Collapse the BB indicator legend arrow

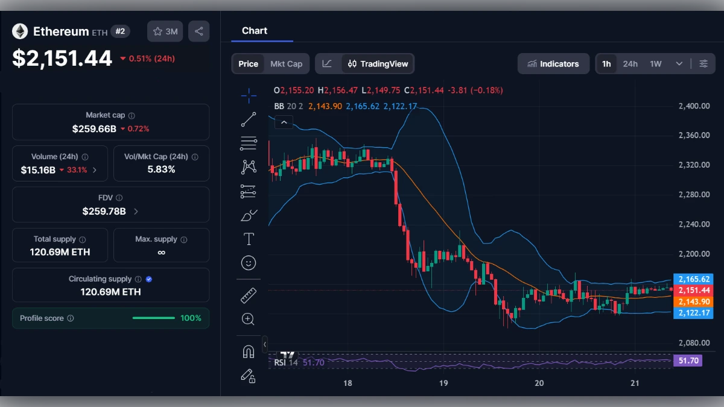point(284,122)
